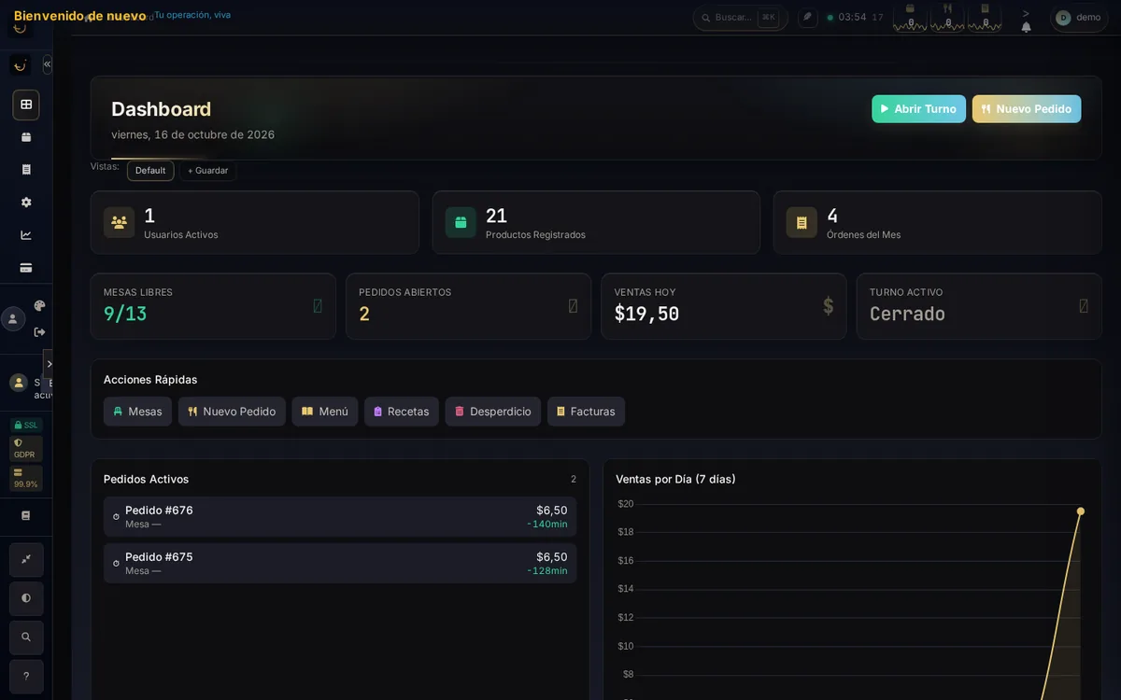The width and height of the screenshot is (1121, 700).
Task: Click the header box counter widget
Action: click(910, 17)
